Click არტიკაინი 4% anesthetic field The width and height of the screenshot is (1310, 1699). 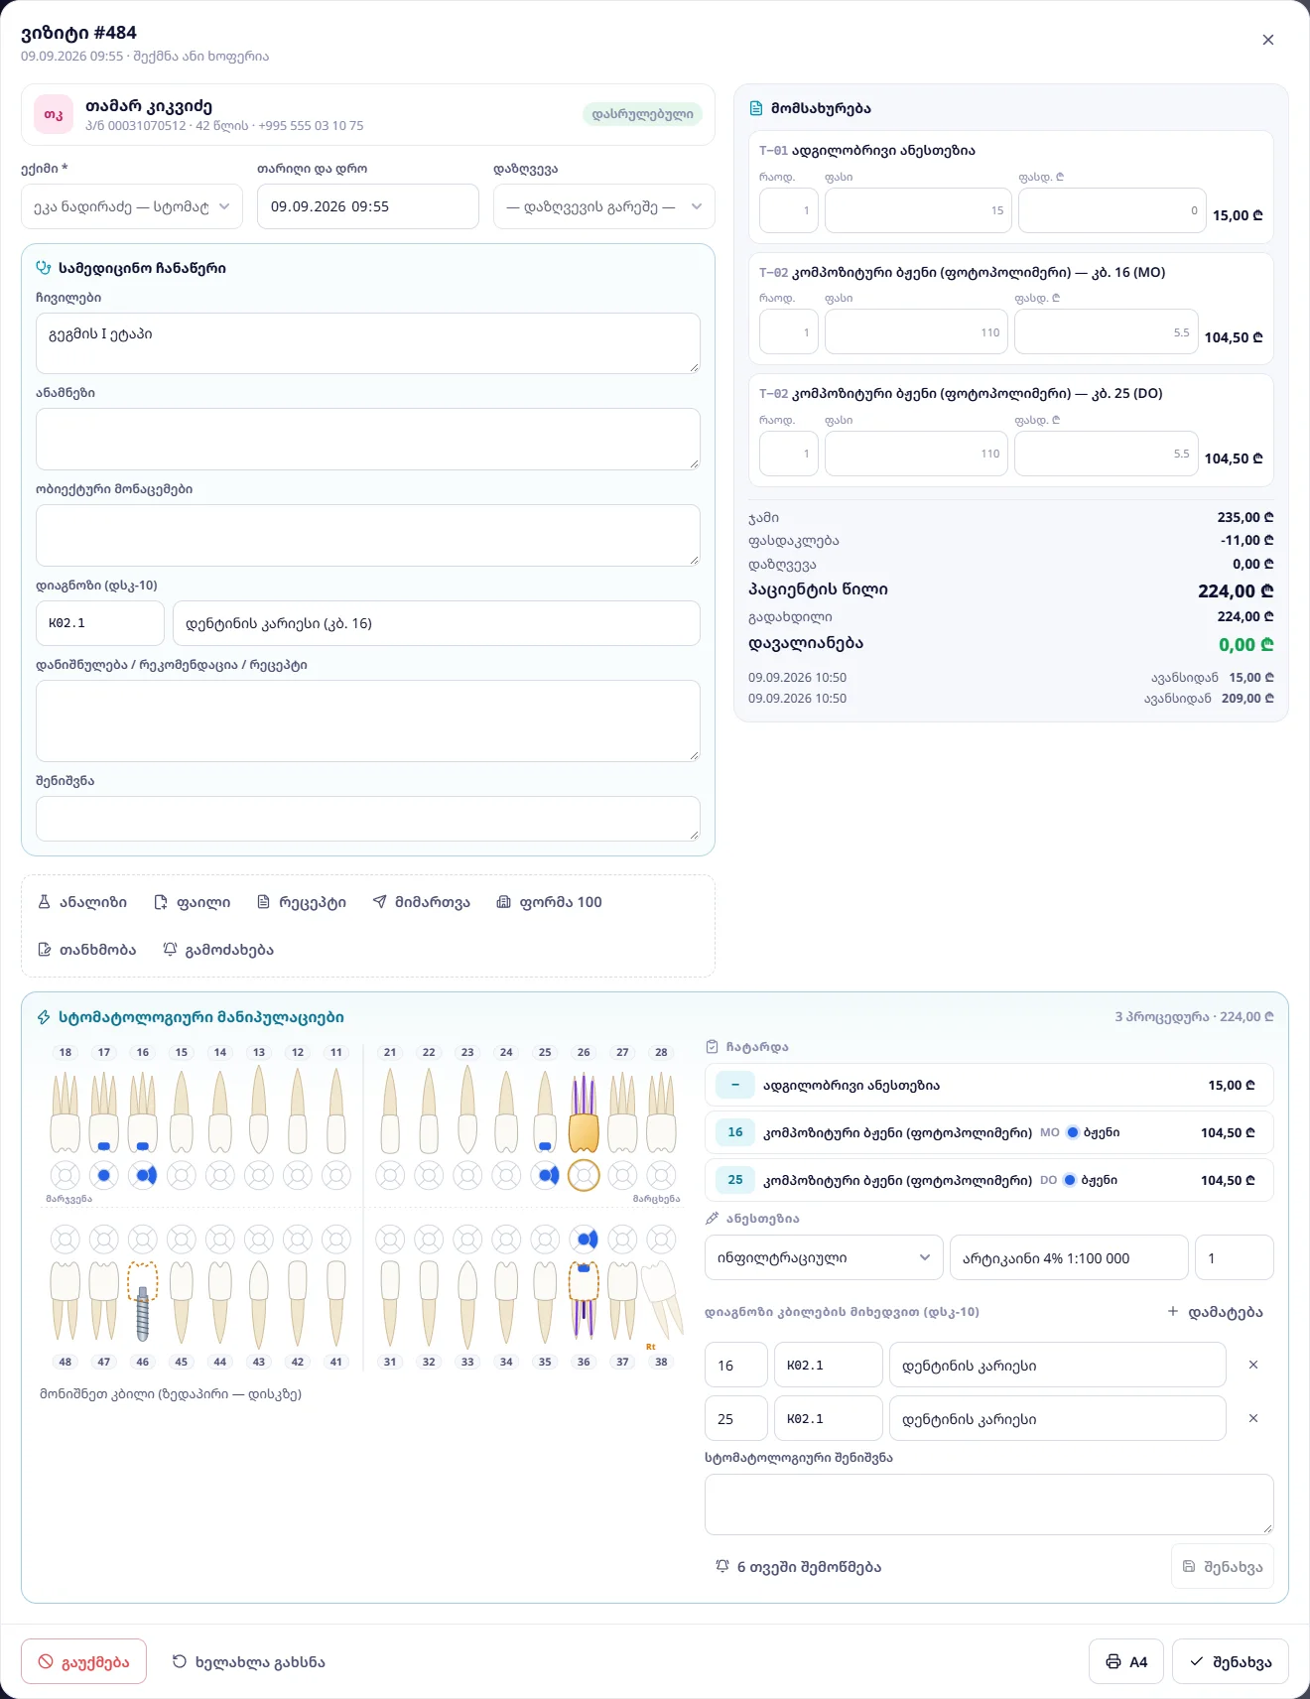(x=1069, y=1257)
